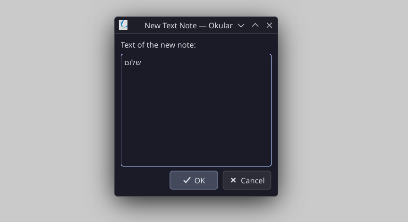Maximize the New Text Note dialog
408x222 pixels.
255,25
